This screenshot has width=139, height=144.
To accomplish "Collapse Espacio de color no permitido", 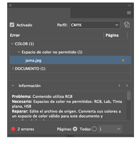I will (19, 52).
